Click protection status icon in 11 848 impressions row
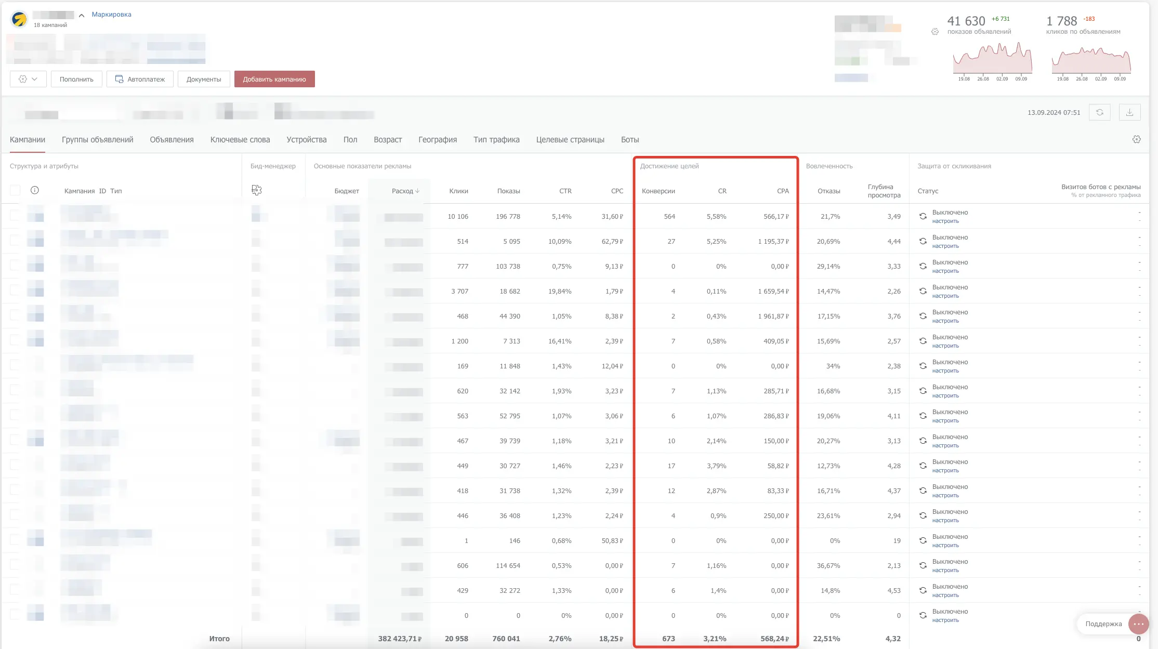1158x649 pixels. 923,366
